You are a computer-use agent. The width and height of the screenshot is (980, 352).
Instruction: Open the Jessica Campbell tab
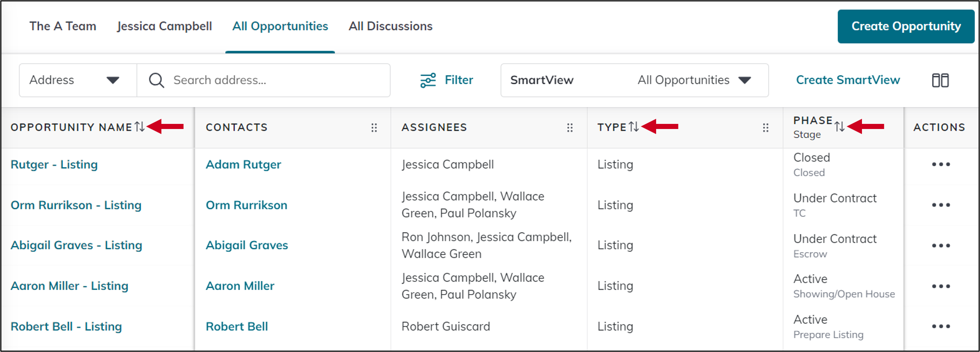[x=164, y=26]
